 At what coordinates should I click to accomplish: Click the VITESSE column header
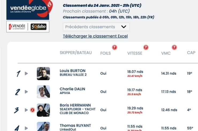[135, 53]
